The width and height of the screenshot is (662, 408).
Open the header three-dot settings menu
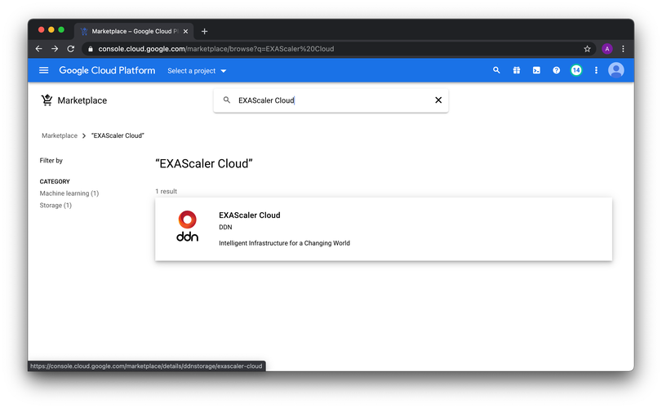[596, 70]
